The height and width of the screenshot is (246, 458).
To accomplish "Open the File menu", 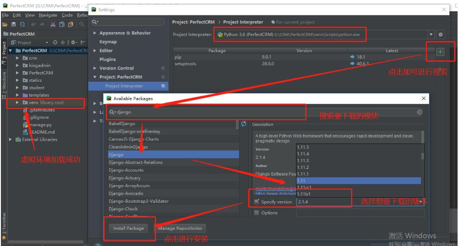I will tap(5, 15).
